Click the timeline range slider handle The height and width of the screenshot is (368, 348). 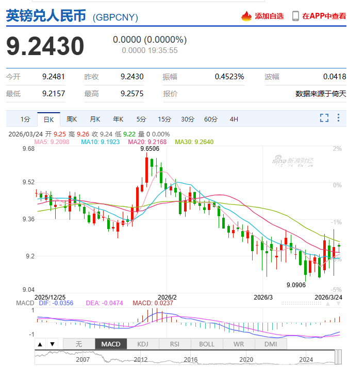point(338,356)
